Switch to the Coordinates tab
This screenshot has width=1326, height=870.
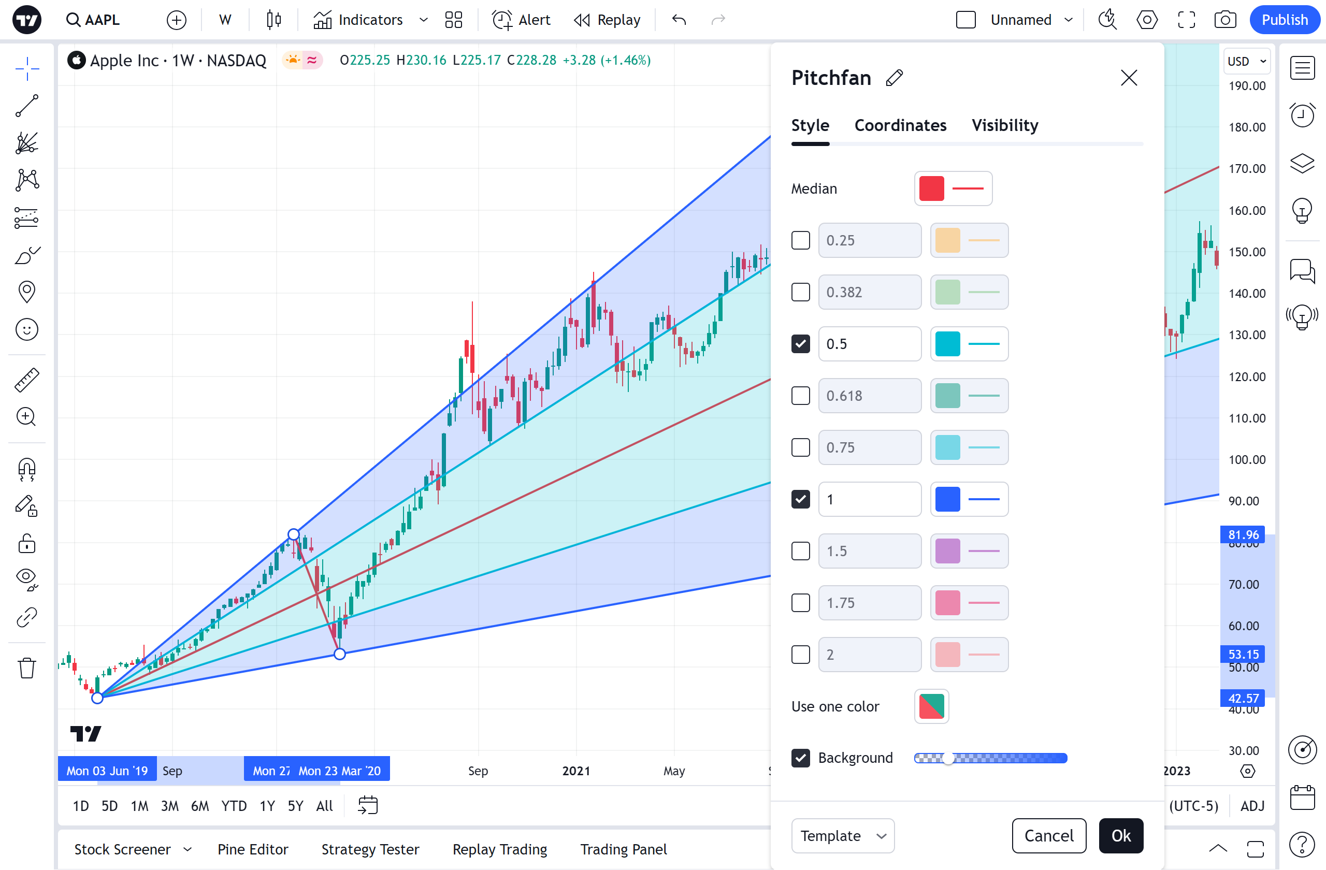click(x=900, y=125)
